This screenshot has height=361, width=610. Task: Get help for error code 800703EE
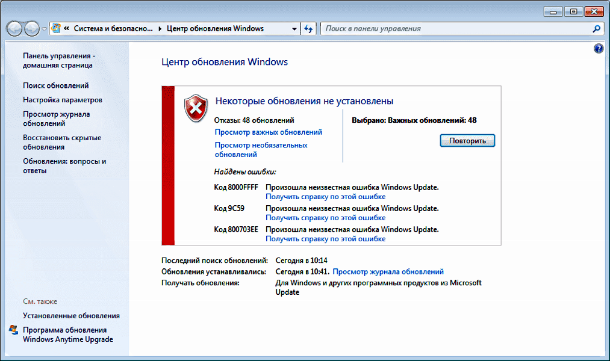click(x=325, y=239)
